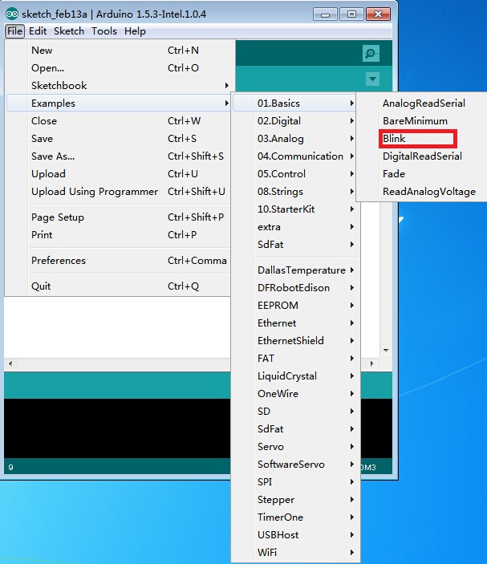Expand the Sketchbook submenu
This screenshot has width=487, height=564.
click(x=118, y=85)
